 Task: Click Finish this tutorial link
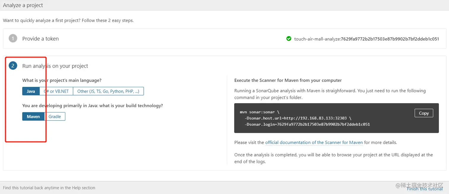pos(425,189)
